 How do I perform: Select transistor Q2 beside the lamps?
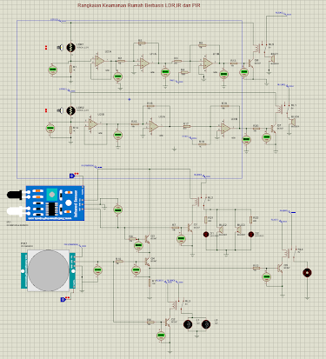pyautogui.click(x=168, y=322)
